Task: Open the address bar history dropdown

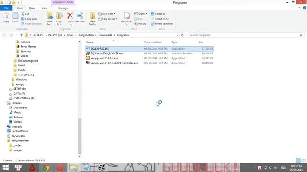Action: click(177, 35)
